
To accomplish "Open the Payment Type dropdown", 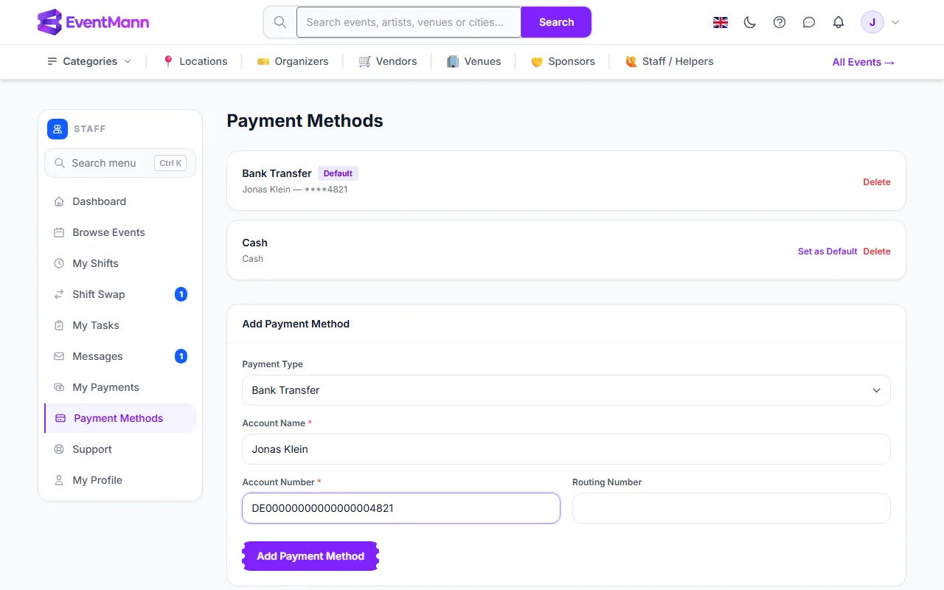I will (566, 390).
